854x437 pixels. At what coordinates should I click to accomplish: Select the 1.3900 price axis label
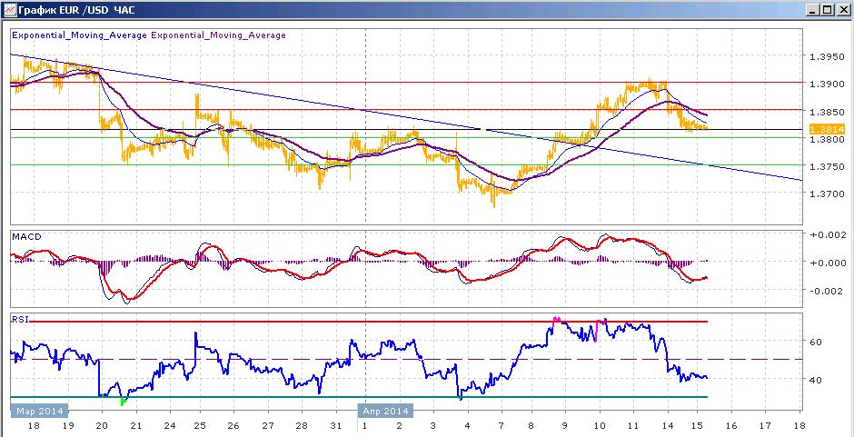click(827, 84)
